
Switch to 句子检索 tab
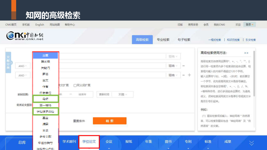184,40
